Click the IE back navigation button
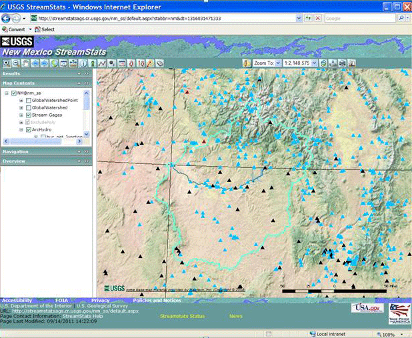This screenshot has height=338, width=412. (6, 19)
